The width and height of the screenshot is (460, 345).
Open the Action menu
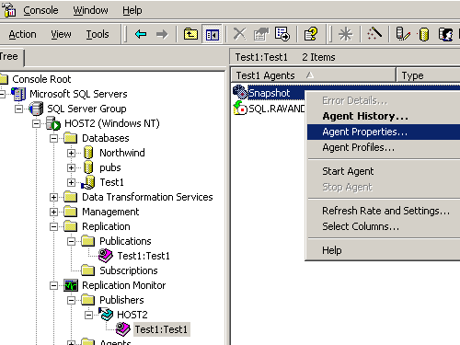[22, 34]
